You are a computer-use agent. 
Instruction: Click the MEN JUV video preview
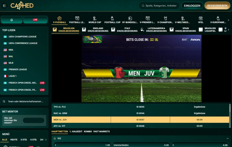[141, 69]
